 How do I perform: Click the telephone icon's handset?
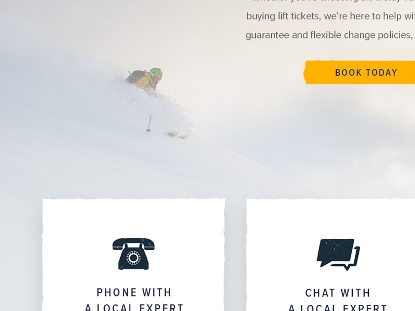133,244
